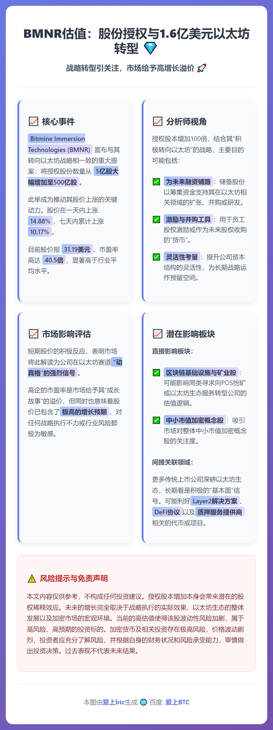Click the checkmark next to 区块链基础设施与矿业股
This screenshot has width=273, height=730.
click(156, 373)
